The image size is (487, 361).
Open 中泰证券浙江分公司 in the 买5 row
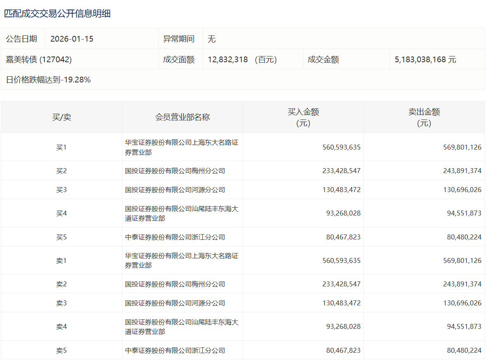tap(175, 237)
